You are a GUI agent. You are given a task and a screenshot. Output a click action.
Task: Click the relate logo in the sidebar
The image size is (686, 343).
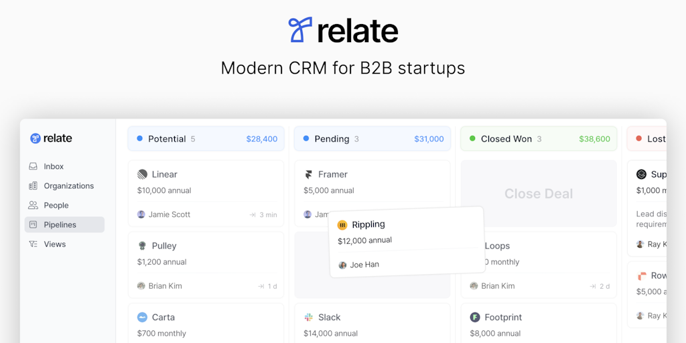point(51,138)
